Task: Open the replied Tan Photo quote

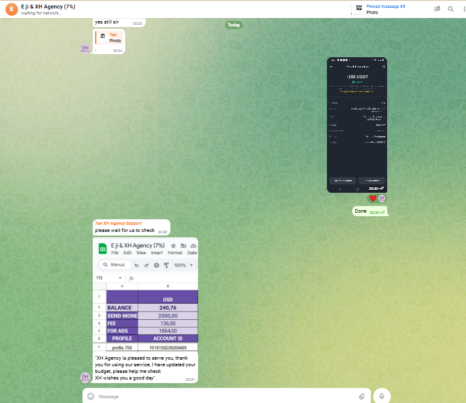Action: 110,38
